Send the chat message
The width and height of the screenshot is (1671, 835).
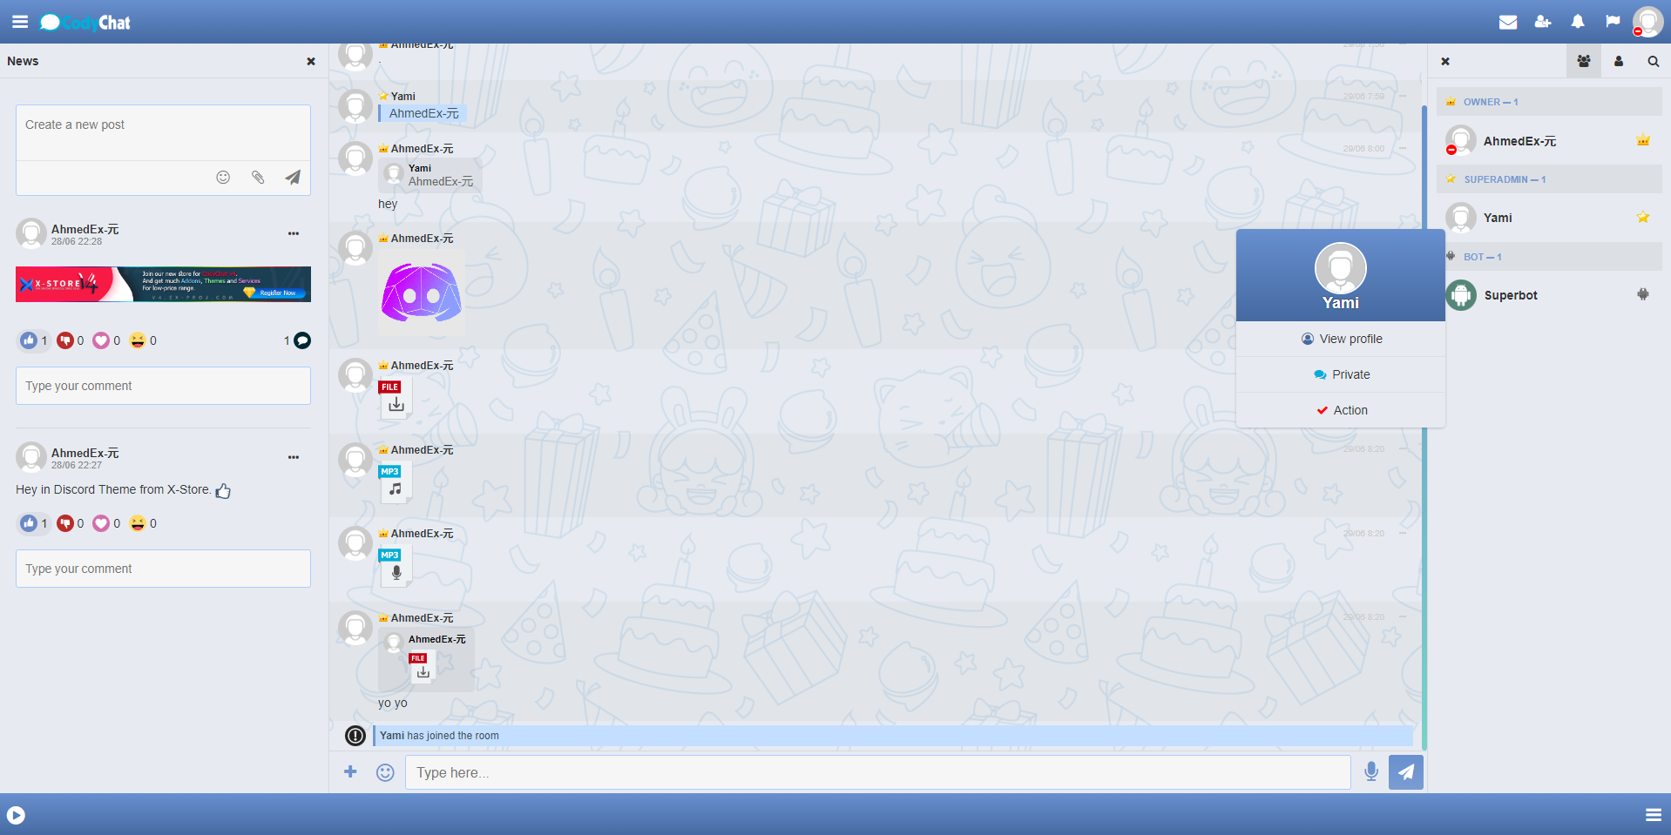(1405, 772)
